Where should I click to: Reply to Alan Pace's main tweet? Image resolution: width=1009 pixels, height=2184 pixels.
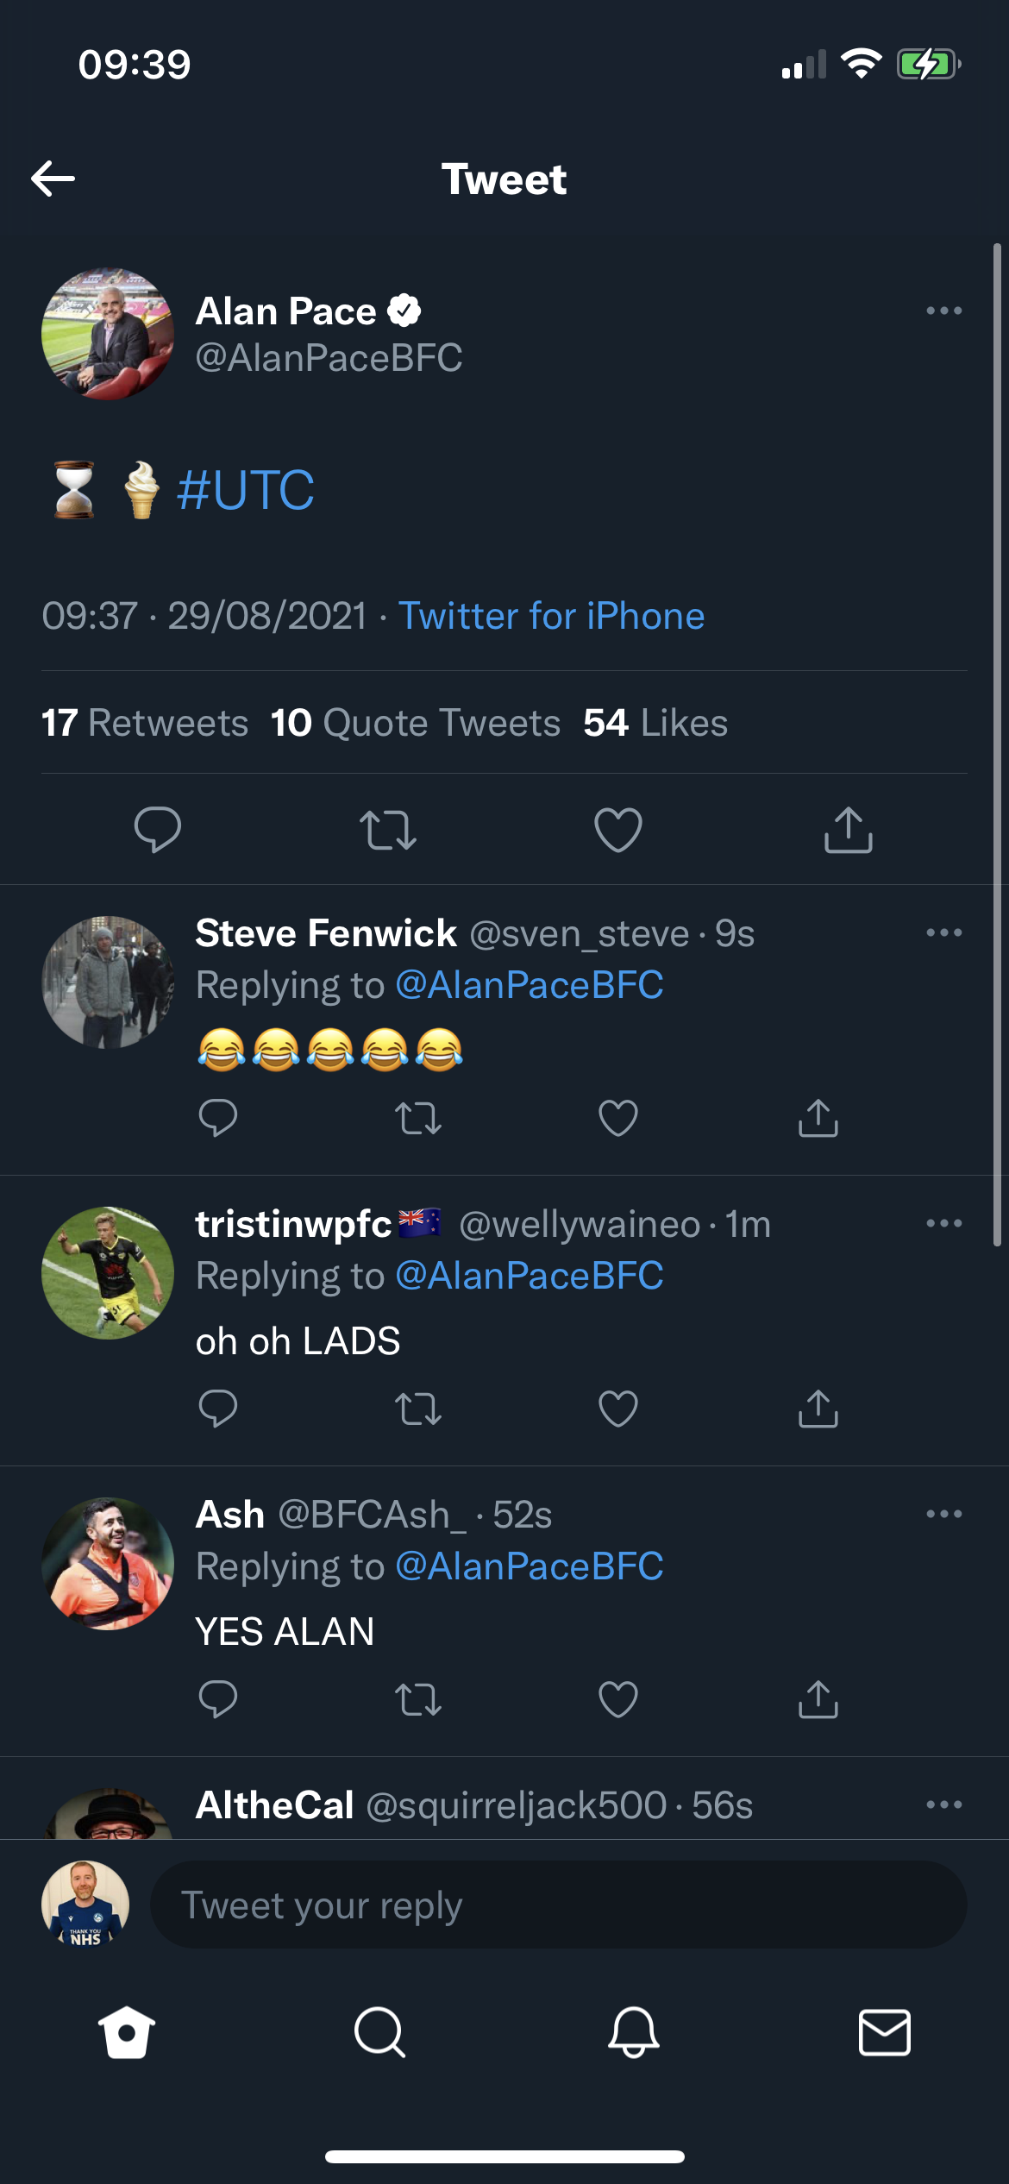tap(158, 830)
